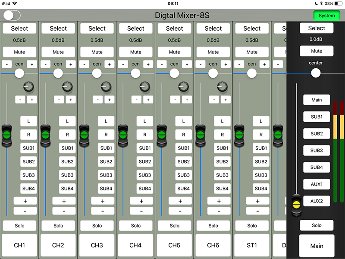Screen dimensions: 345x259
Task: Mute the Main output channel
Action: coord(317,51)
